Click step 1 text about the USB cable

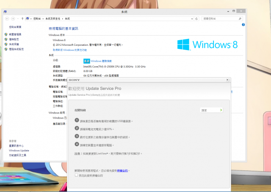click(106, 121)
